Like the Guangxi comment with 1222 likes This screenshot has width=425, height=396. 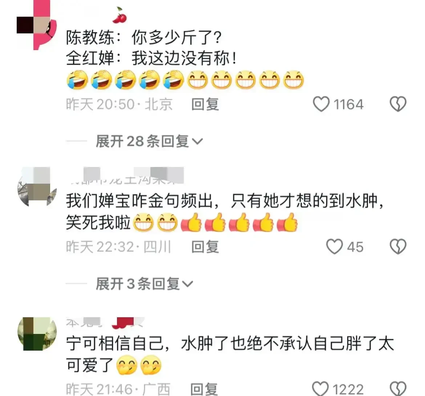tap(320, 389)
